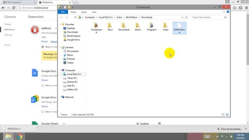Click the Explorer forward arrow
Screen dimensions: 249x140
[67, 17]
